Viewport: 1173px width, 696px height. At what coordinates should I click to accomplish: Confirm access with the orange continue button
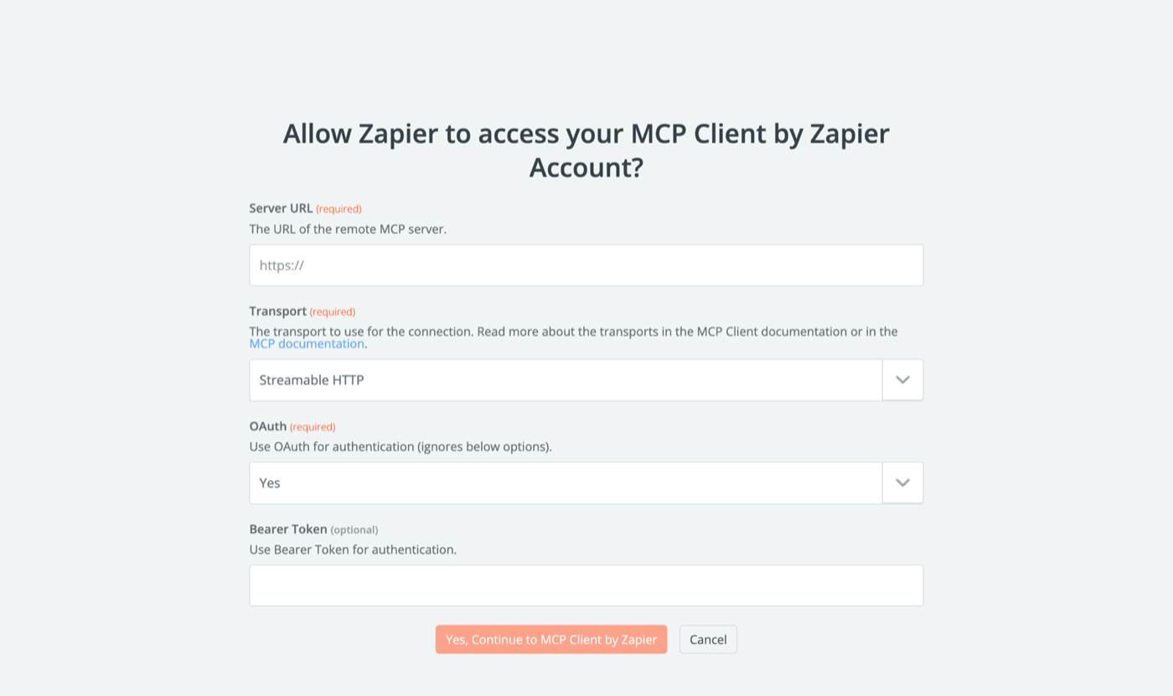tap(550, 639)
